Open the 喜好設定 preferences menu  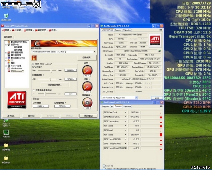[41, 30]
